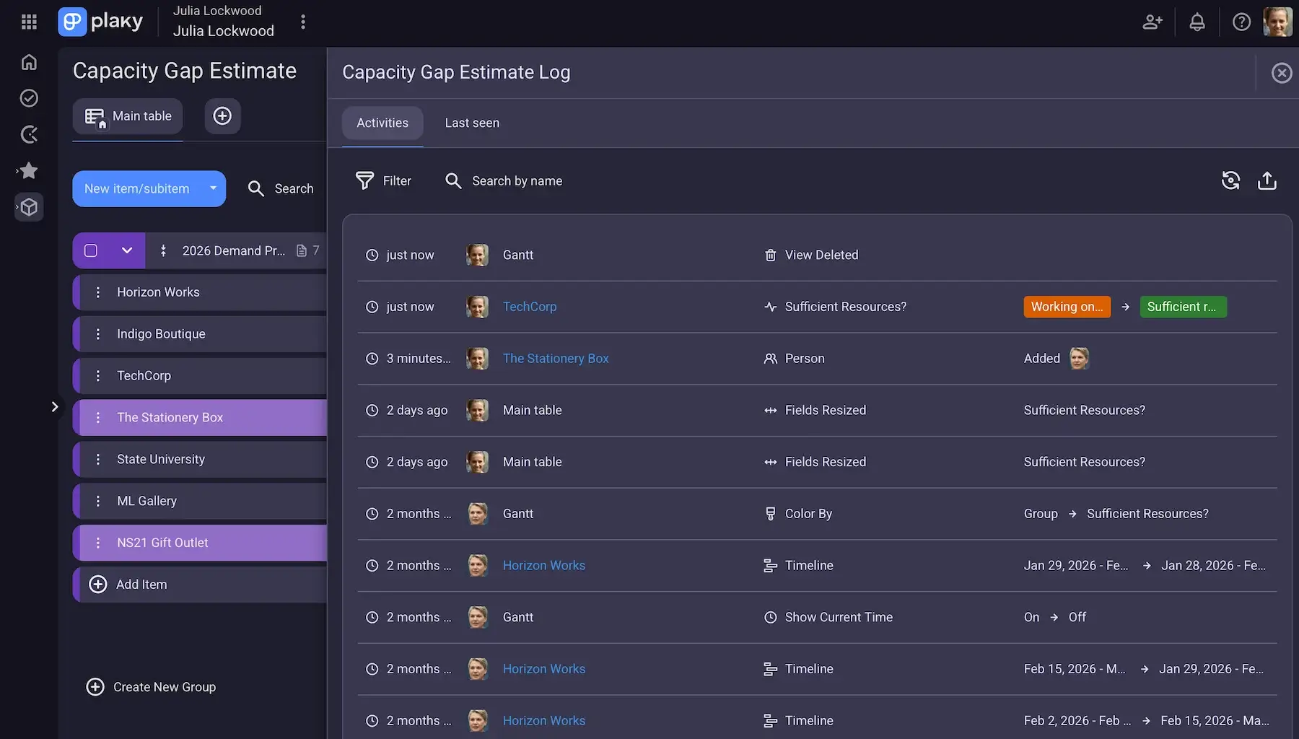The image size is (1299, 739).
Task: Open the profile avatar at top right
Action: 1277,22
